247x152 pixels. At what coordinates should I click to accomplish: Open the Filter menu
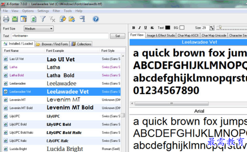(57, 11)
